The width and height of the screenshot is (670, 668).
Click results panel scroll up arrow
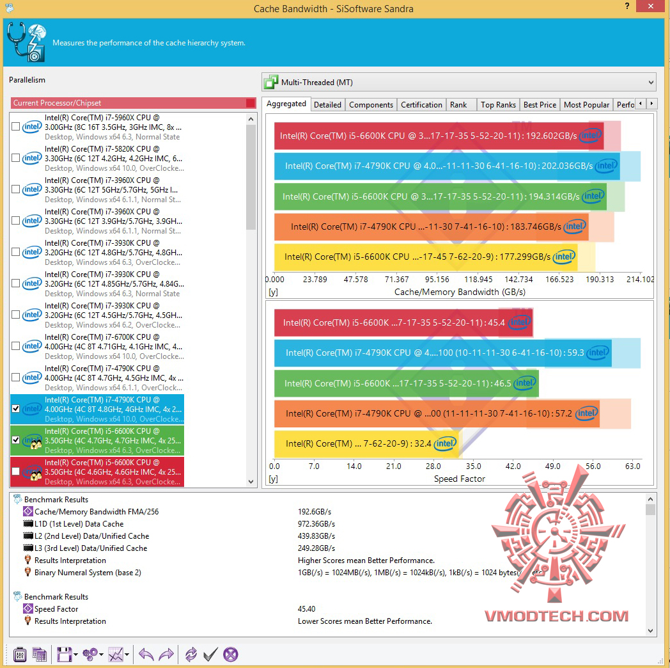(x=650, y=499)
